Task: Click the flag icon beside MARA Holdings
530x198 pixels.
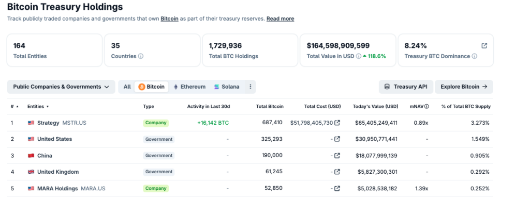Action: click(x=31, y=188)
